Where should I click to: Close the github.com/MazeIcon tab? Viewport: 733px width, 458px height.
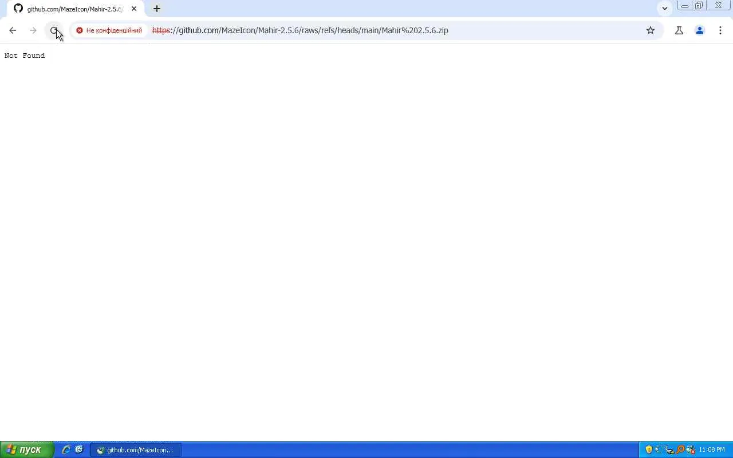point(134,9)
